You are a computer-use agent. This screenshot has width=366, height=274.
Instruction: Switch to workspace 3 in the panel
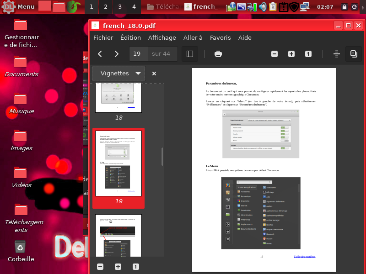[120, 6]
